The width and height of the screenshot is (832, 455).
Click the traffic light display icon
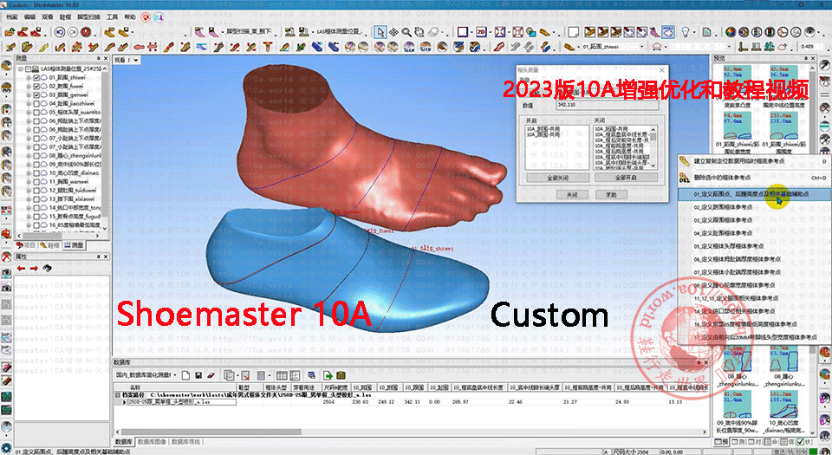pos(770,32)
